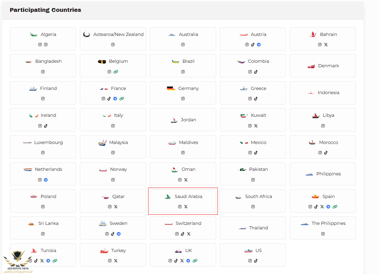Open the UK's Telegram icon
The height and width of the screenshot is (274, 380).
[x=188, y=261]
